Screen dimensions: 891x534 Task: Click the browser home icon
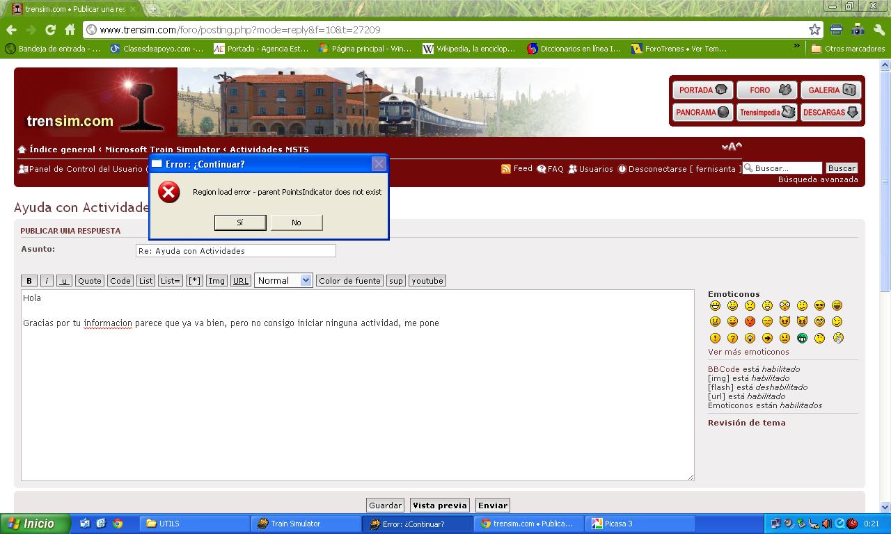tap(70, 30)
